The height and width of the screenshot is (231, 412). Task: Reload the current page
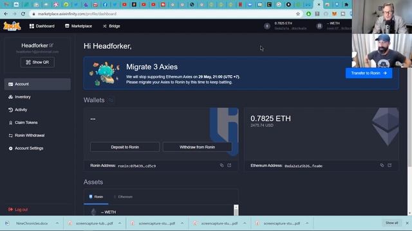coord(23,14)
